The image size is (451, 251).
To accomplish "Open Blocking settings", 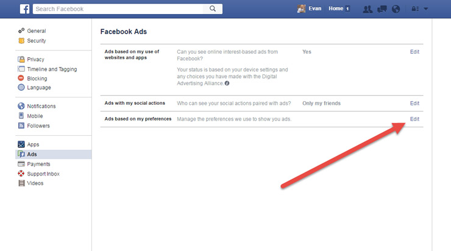I will 37,79.
